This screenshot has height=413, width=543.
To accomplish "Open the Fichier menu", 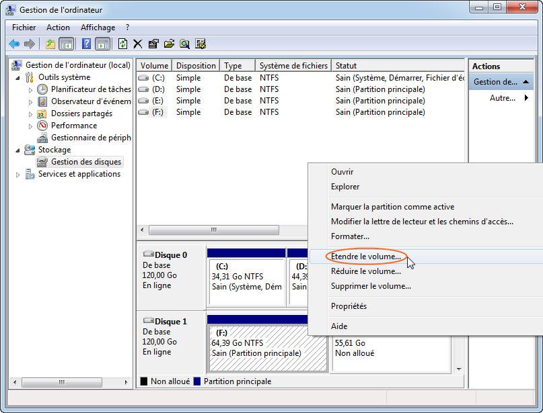I will pos(24,28).
